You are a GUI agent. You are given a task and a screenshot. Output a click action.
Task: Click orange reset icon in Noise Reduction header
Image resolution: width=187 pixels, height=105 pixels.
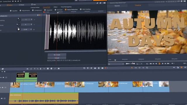click(40, 15)
